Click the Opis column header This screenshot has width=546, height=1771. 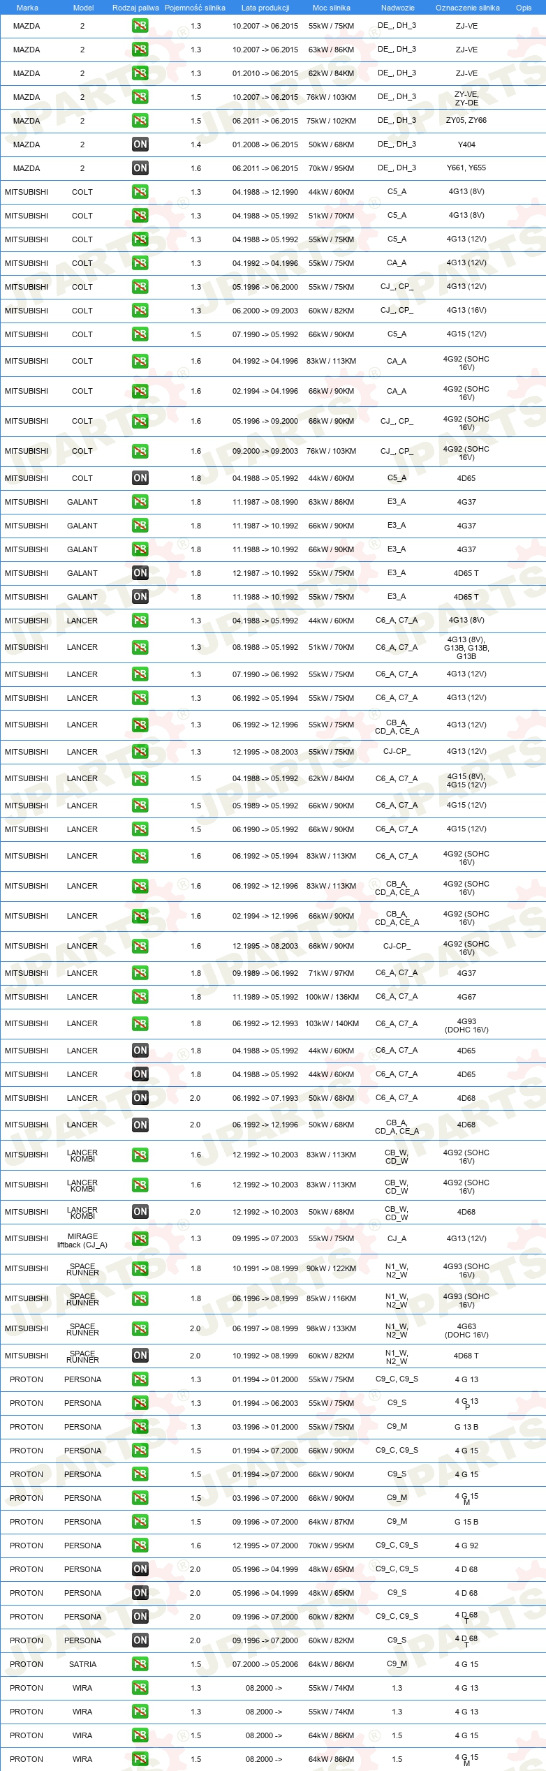[x=524, y=8]
